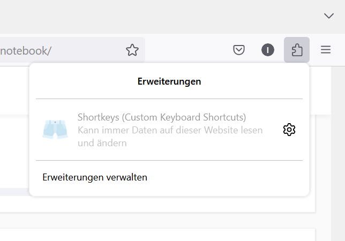This screenshot has height=241, width=345.
Task: Click separator line beneath Erweiterungen heading
Action: pyautogui.click(x=169, y=99)
